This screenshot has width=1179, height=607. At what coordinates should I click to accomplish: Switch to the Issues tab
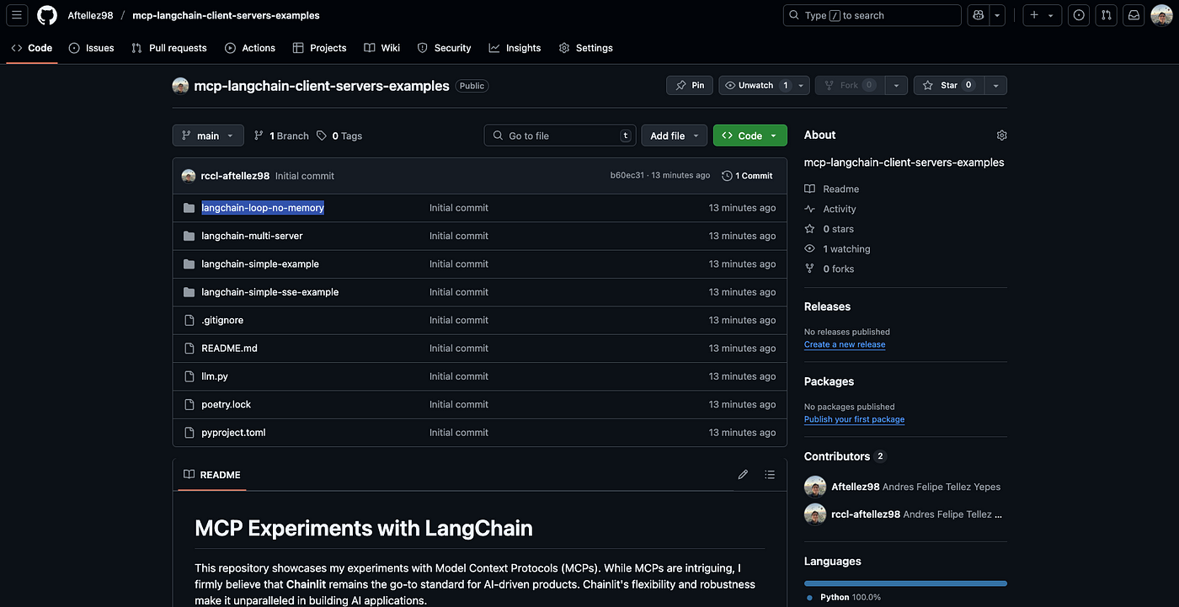point(92,48)
